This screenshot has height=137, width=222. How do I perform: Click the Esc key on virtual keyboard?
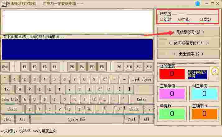click(x=5, y=67)
